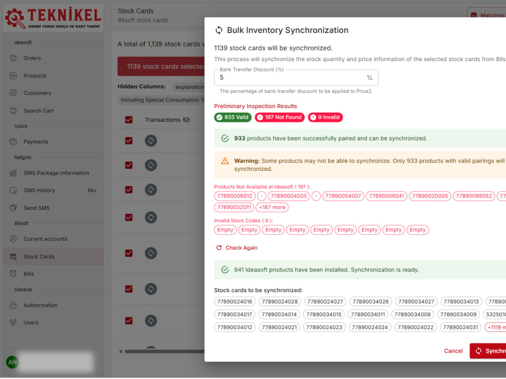Click the Stock Cards sidebar icon
The height and width of the screenshot is (379, 506).
click(13, 257)
